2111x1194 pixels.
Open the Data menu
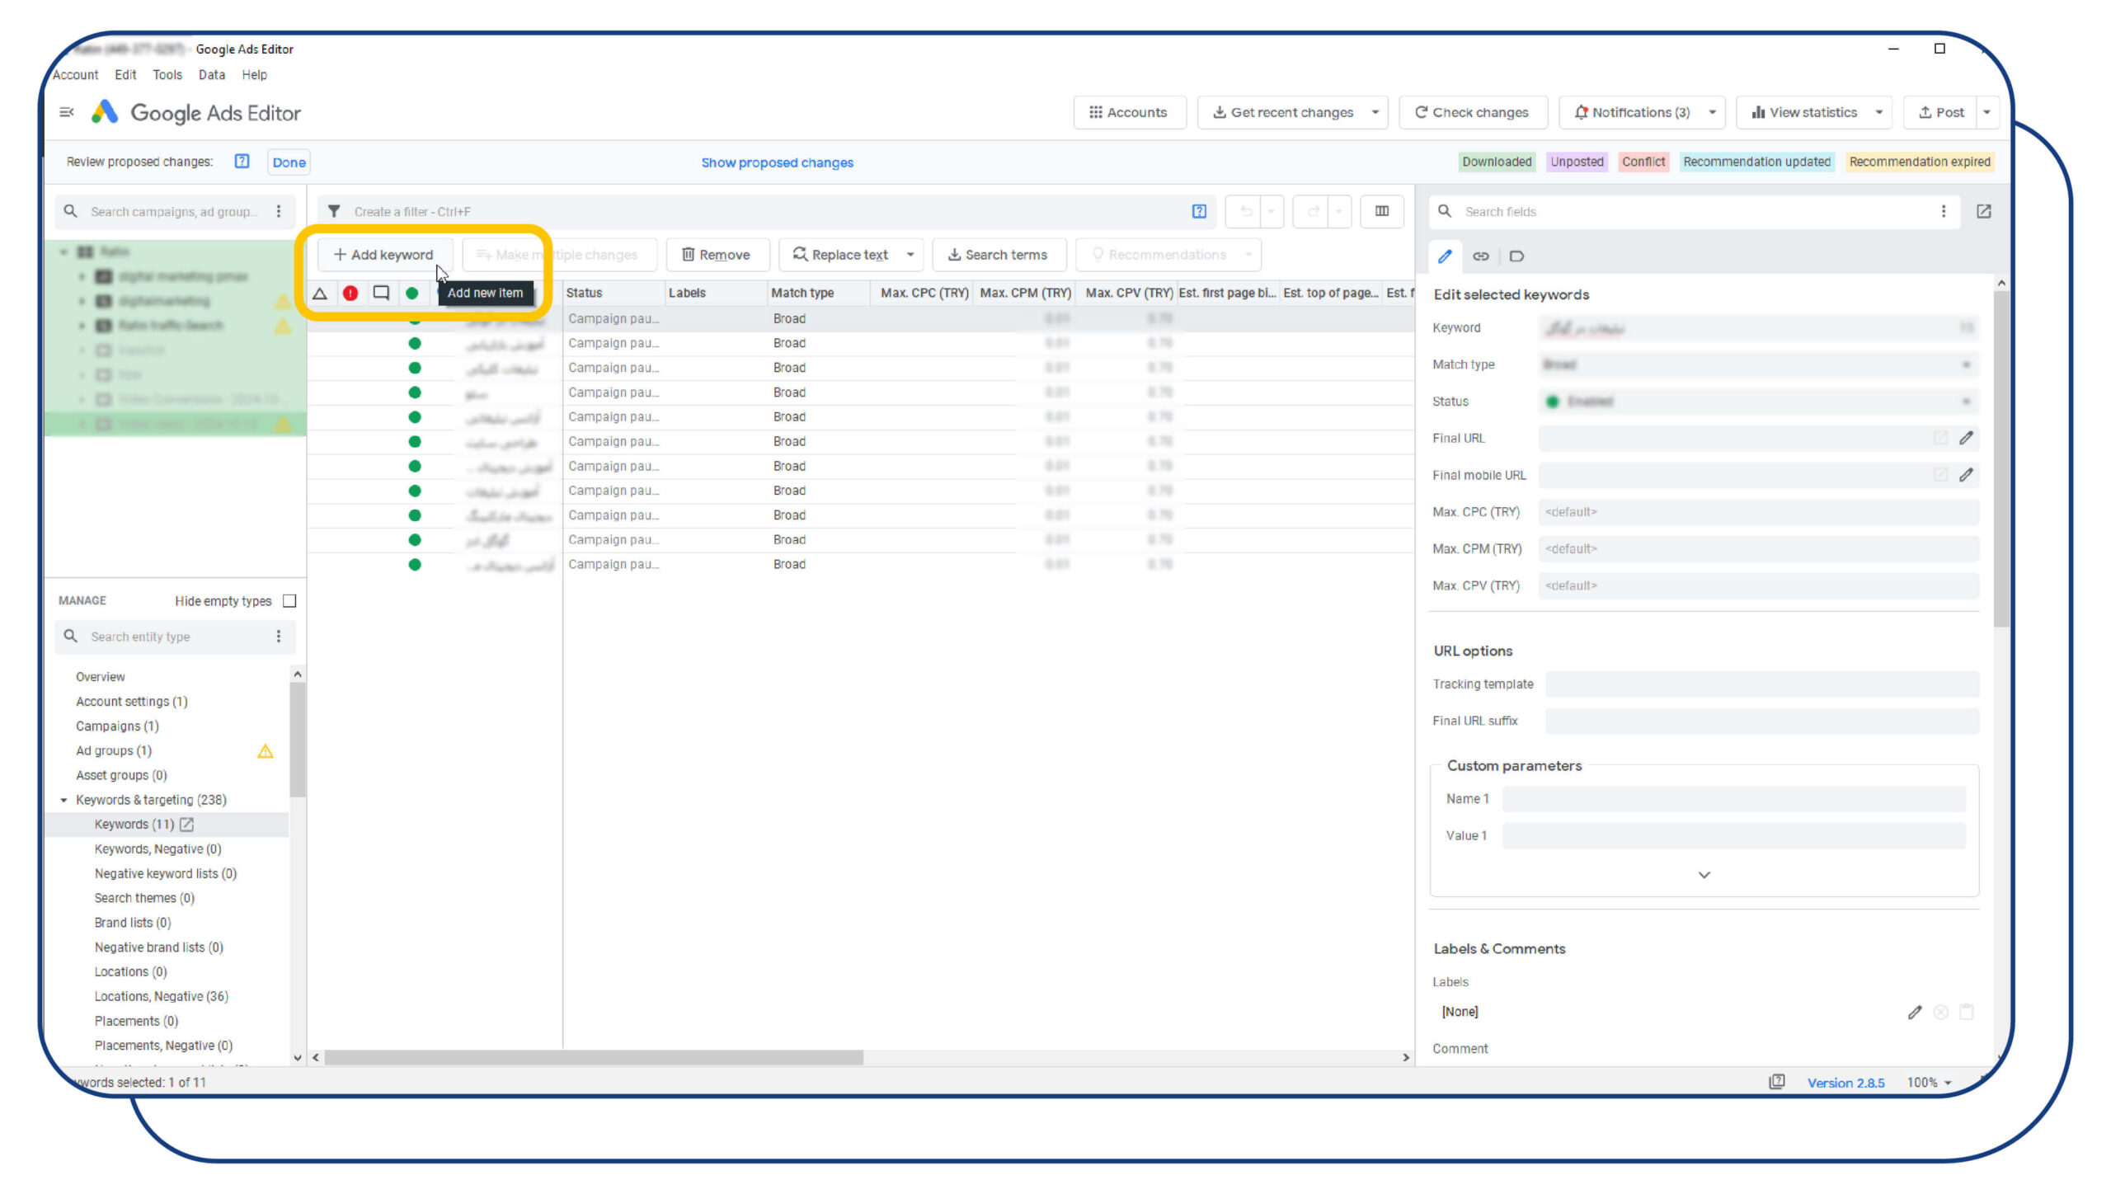pyautogui.click(x=212, y=75)
